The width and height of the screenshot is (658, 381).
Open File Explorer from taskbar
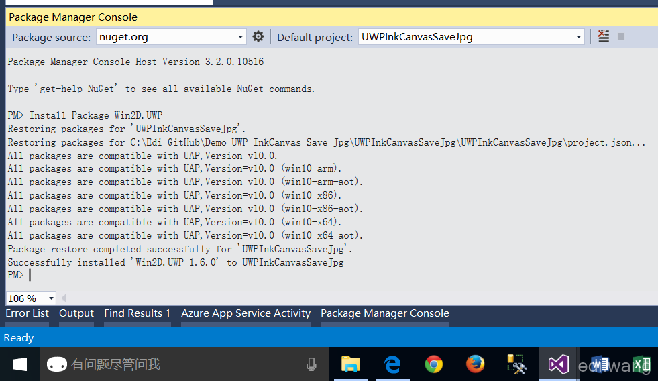click(351, 364)
